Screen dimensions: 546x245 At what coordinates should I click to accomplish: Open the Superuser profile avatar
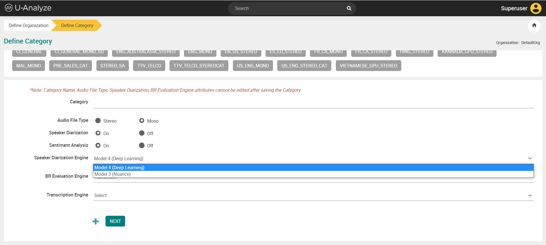pos(535,8)
